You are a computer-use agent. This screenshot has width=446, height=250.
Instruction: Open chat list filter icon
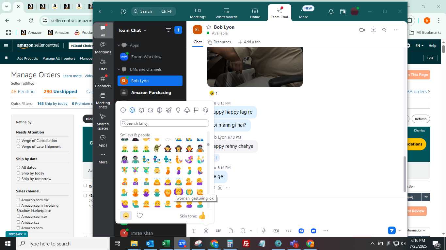click(x=168, y=30)
